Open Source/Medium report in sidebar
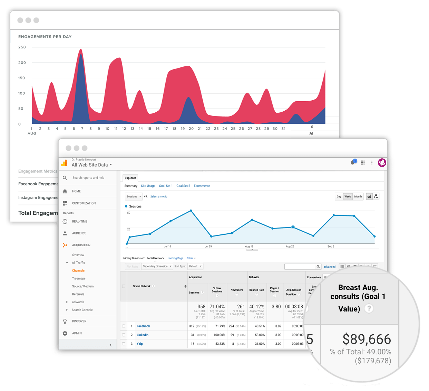The width and height of the screenshot is (429, 391). (83, 286)
